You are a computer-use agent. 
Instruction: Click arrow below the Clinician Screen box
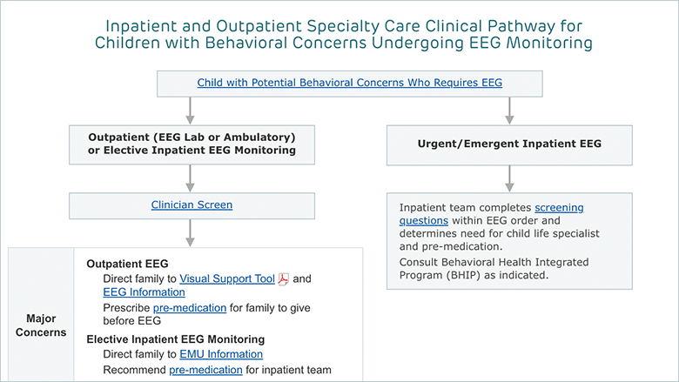(190, 233)
